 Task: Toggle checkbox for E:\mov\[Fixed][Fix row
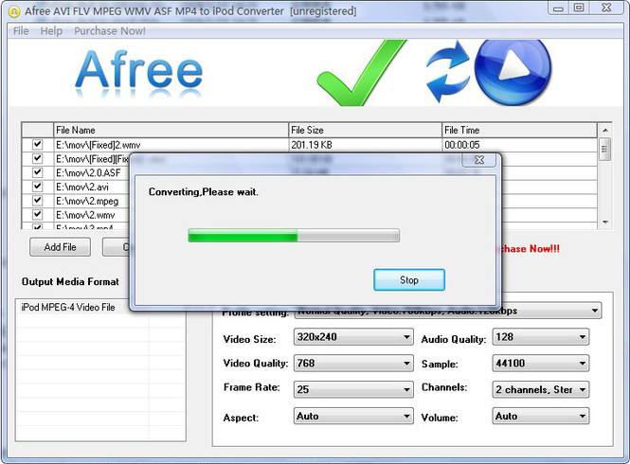click(37, 158)
